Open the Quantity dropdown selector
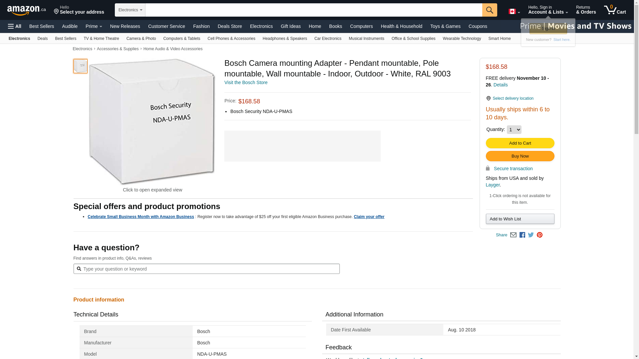Image resolution: width=639 pixels, height=359 pixels. 514,130
